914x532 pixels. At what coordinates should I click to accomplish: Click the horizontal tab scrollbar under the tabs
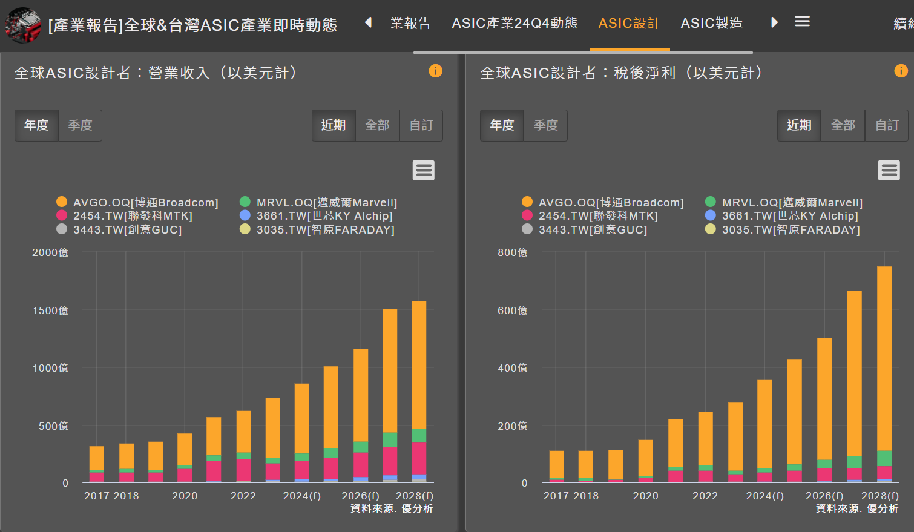[x=583, y=53]
